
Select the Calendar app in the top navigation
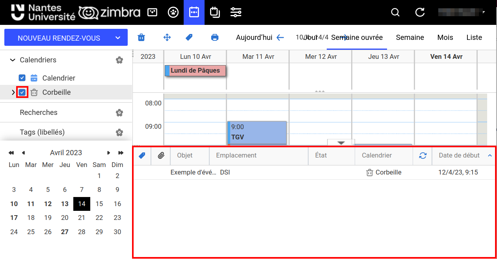point(194,12)
